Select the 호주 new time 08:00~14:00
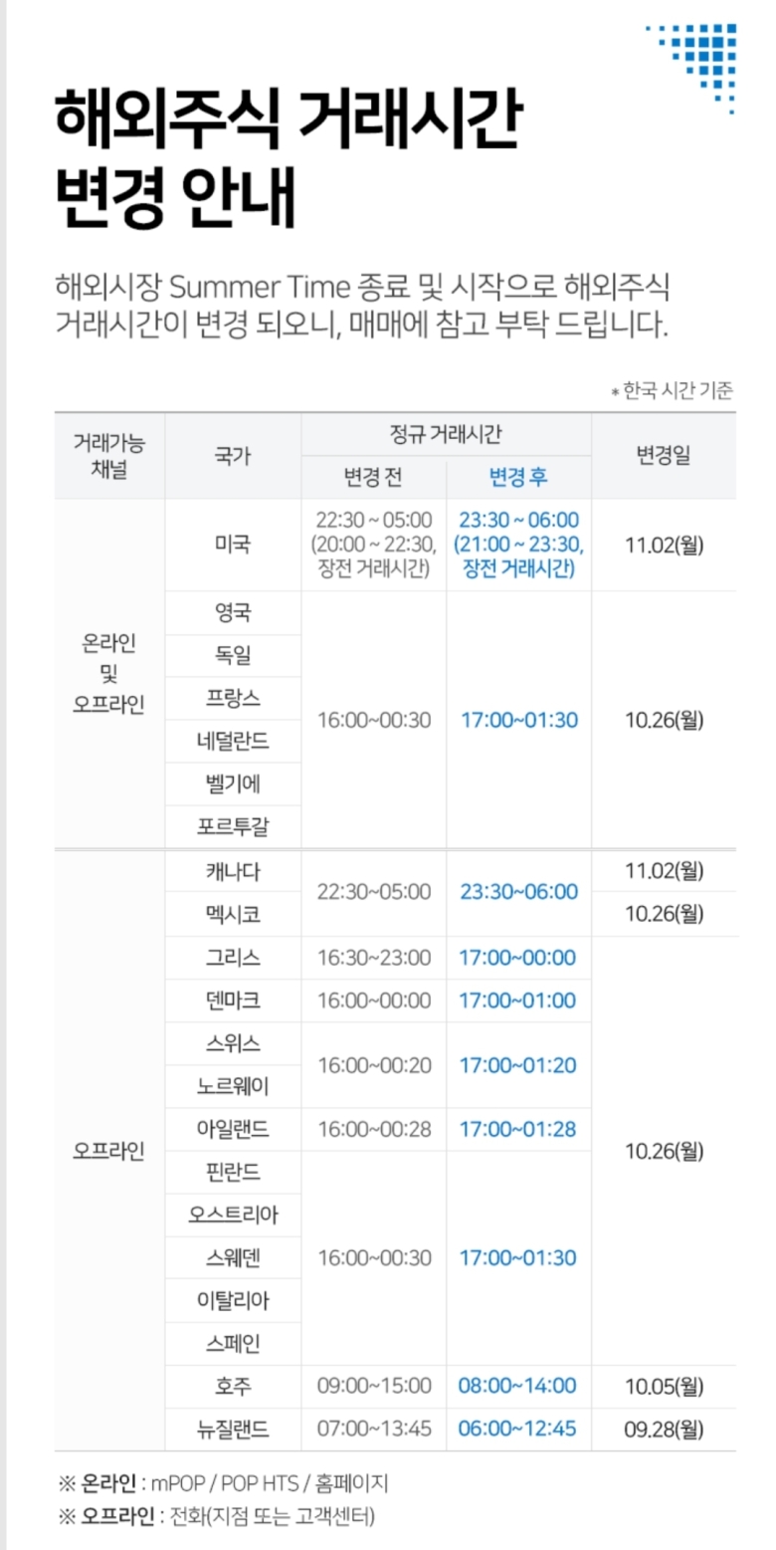This screenshot has width=776, height=1550. coord(517,1385)
